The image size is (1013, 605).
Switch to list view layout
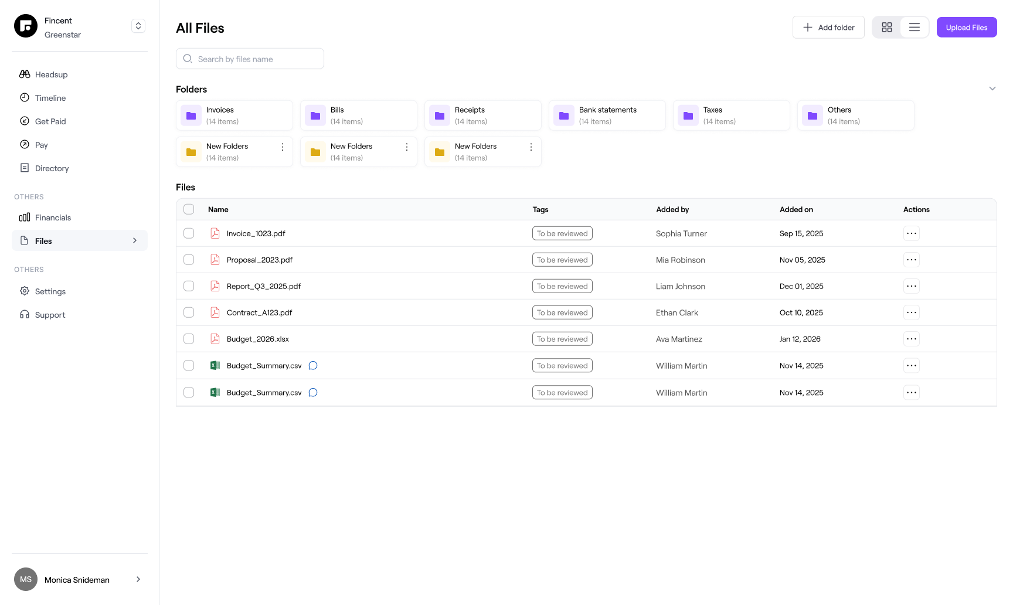(x=915, y=28)
